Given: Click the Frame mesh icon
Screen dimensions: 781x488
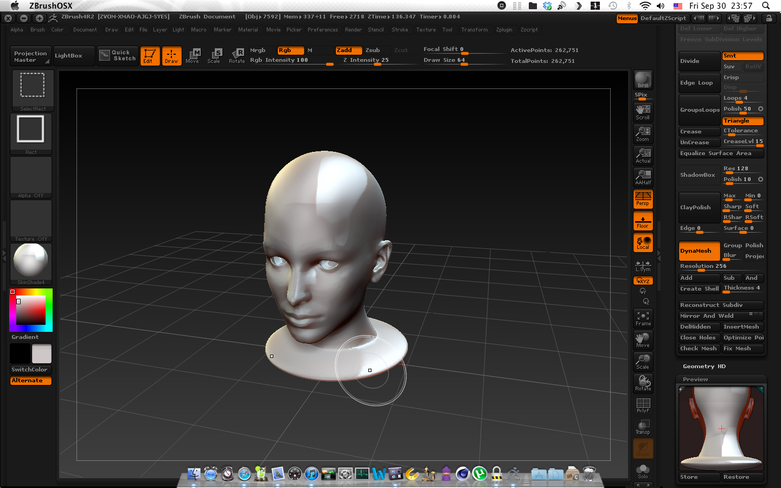Looking at the screenshot, I should pos(643,318).
